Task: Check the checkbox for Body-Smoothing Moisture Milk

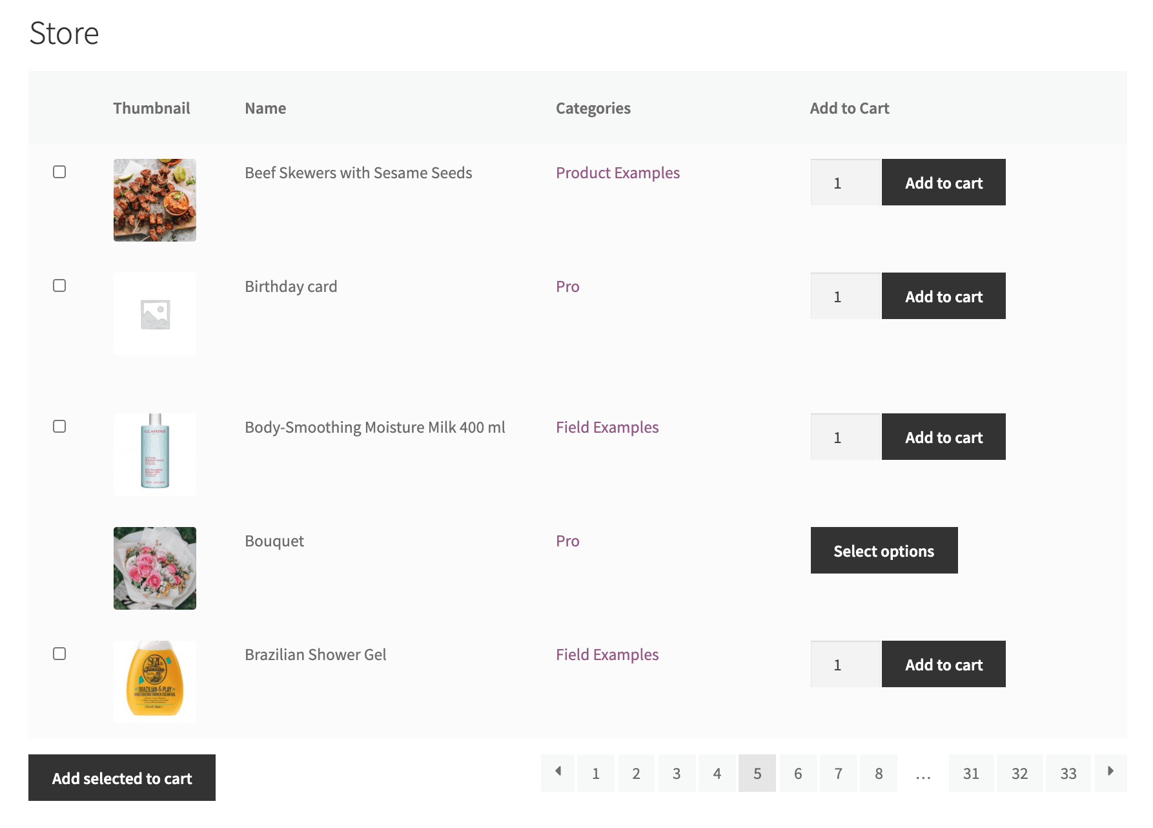Action: (x=59, y=426)
